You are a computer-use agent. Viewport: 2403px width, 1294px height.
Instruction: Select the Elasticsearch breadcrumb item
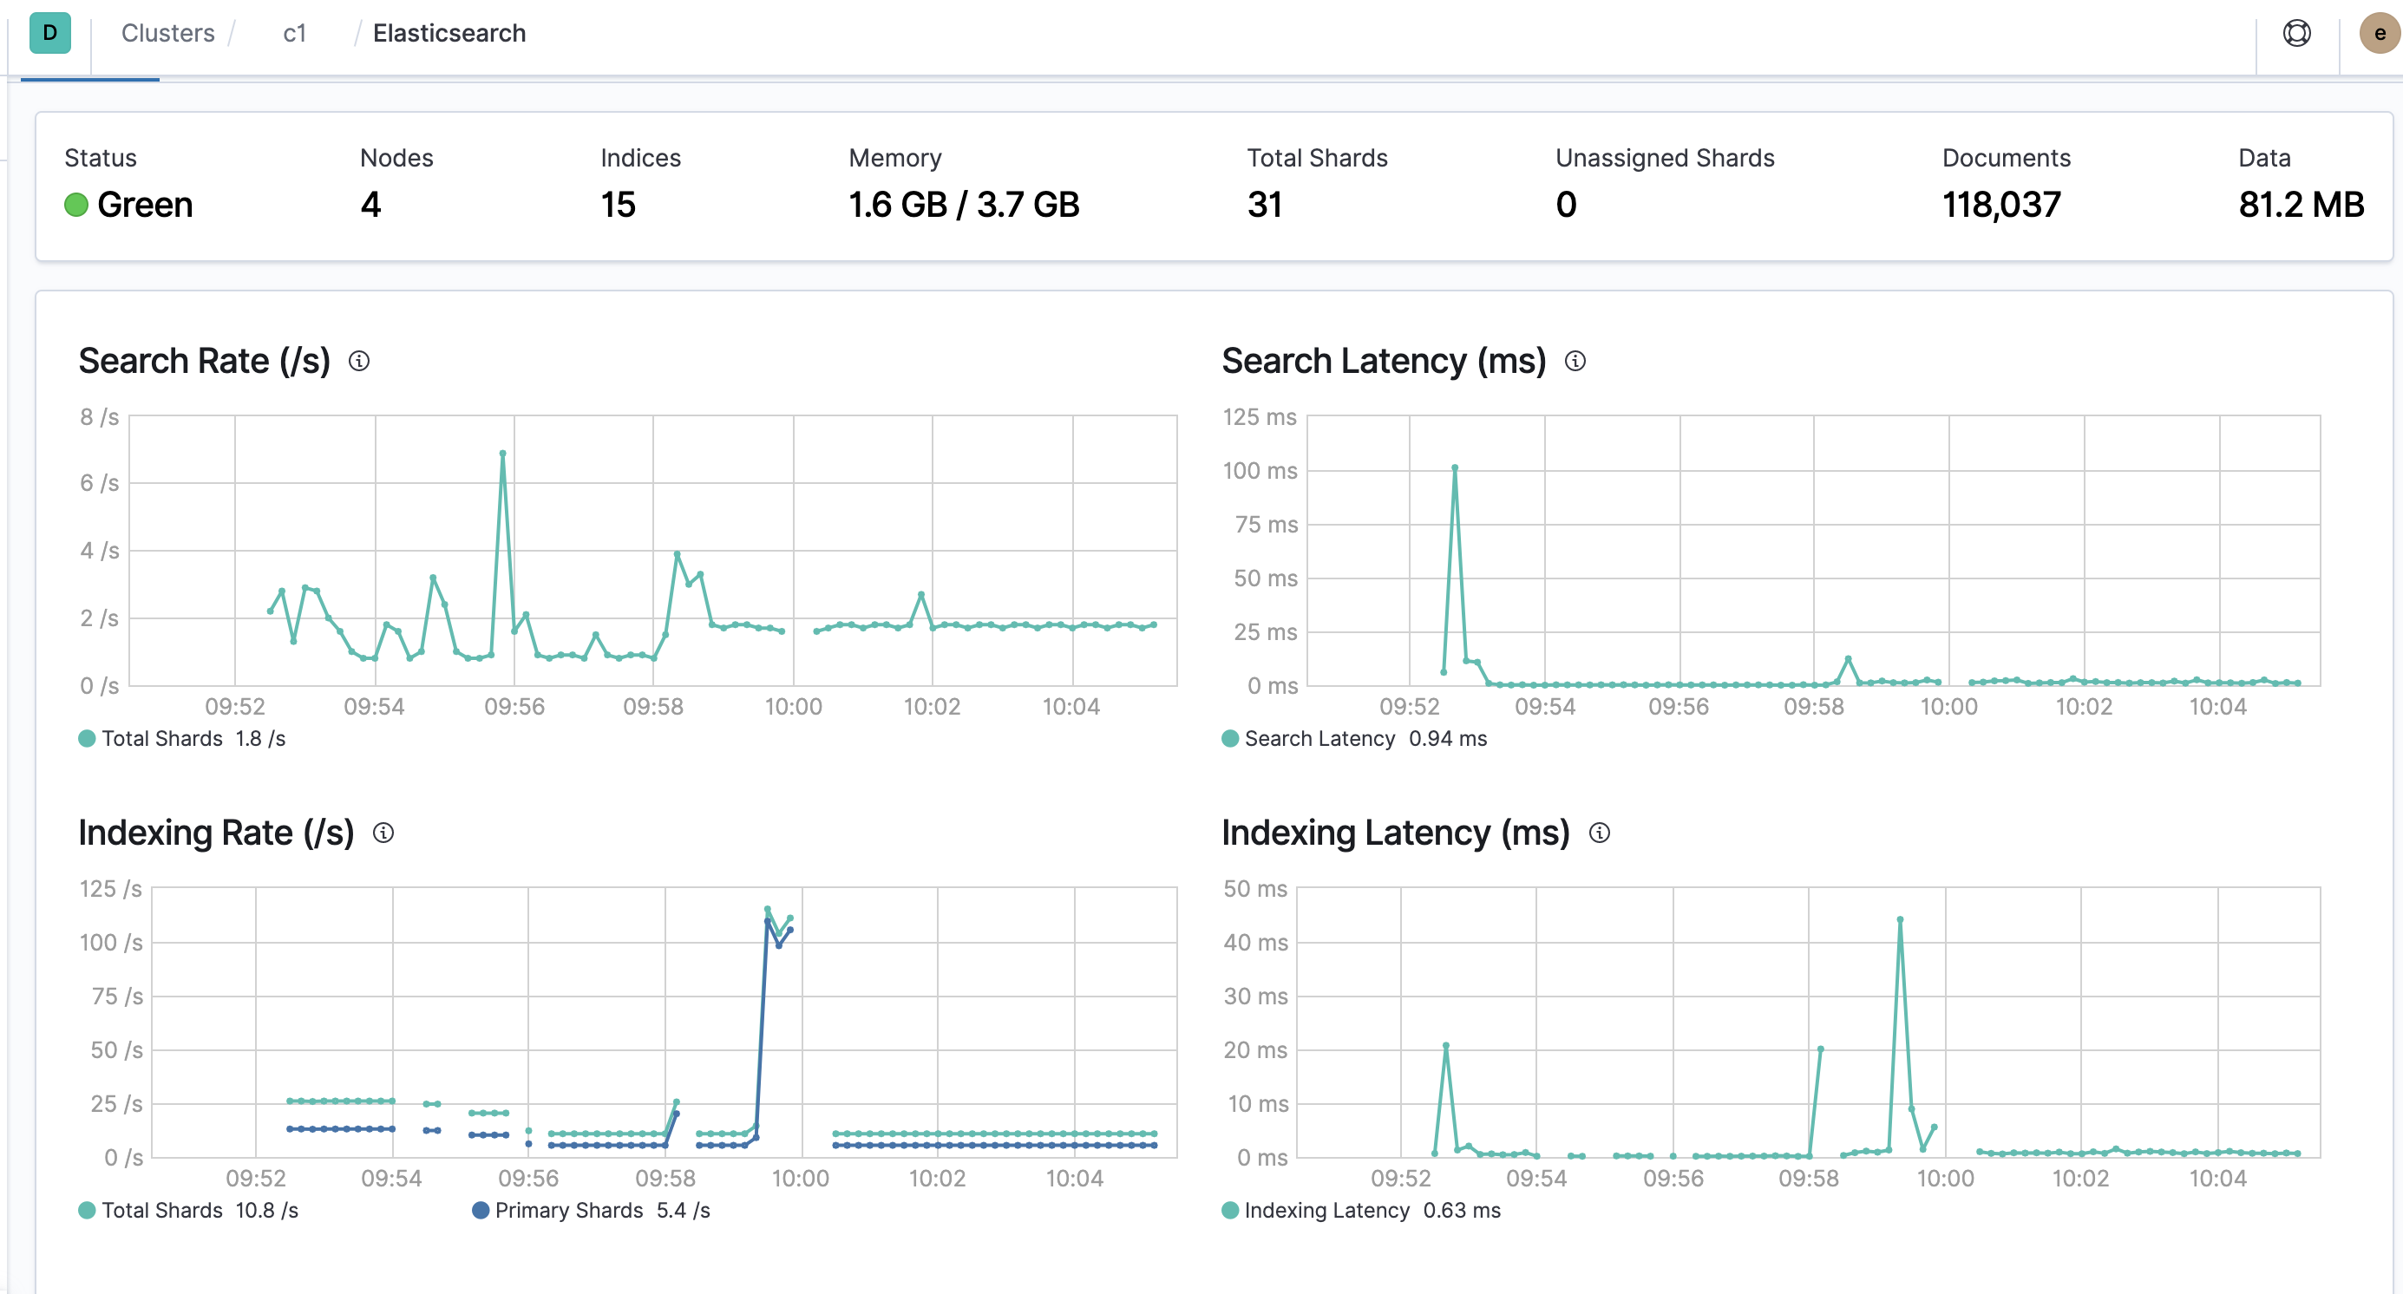tap(449, 34)
